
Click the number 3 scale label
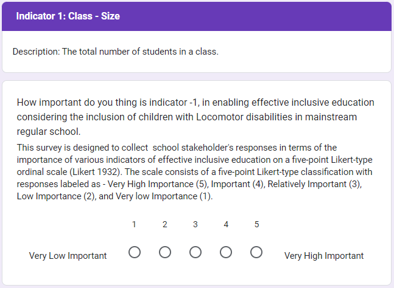point(195,225)
